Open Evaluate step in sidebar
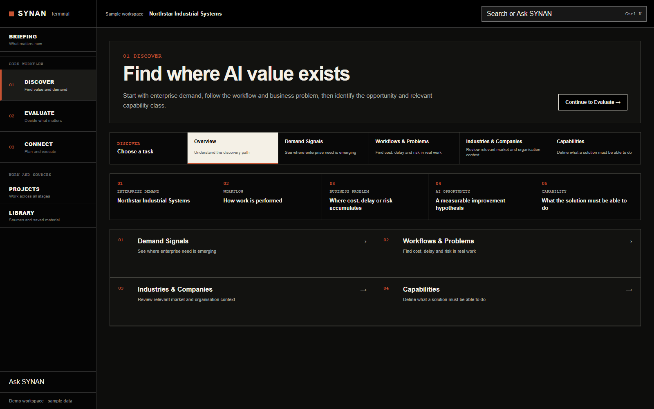 click(x=48, y=116)
